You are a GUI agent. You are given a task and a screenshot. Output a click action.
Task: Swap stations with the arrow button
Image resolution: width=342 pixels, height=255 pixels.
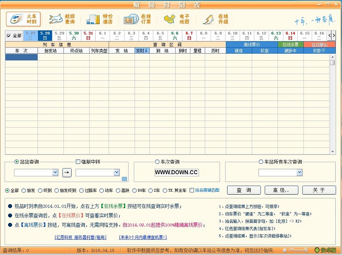(x=67, y=172)
